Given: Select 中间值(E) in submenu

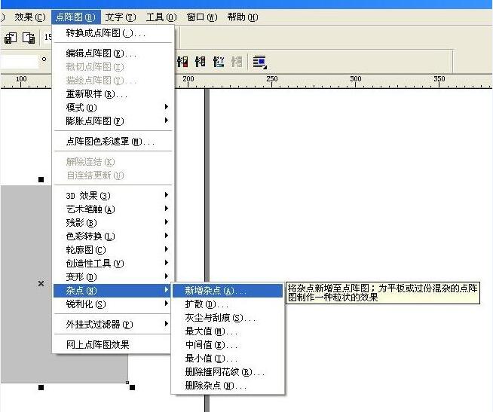Looking at the screenshot, I should tap(228, 345).
